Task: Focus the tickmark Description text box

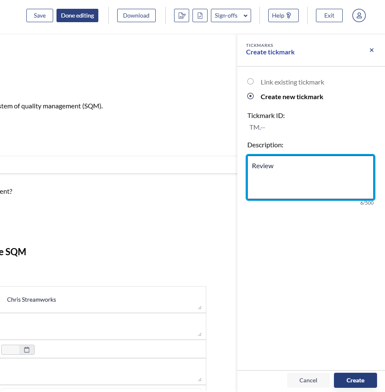Action: (x=310, y=178)
